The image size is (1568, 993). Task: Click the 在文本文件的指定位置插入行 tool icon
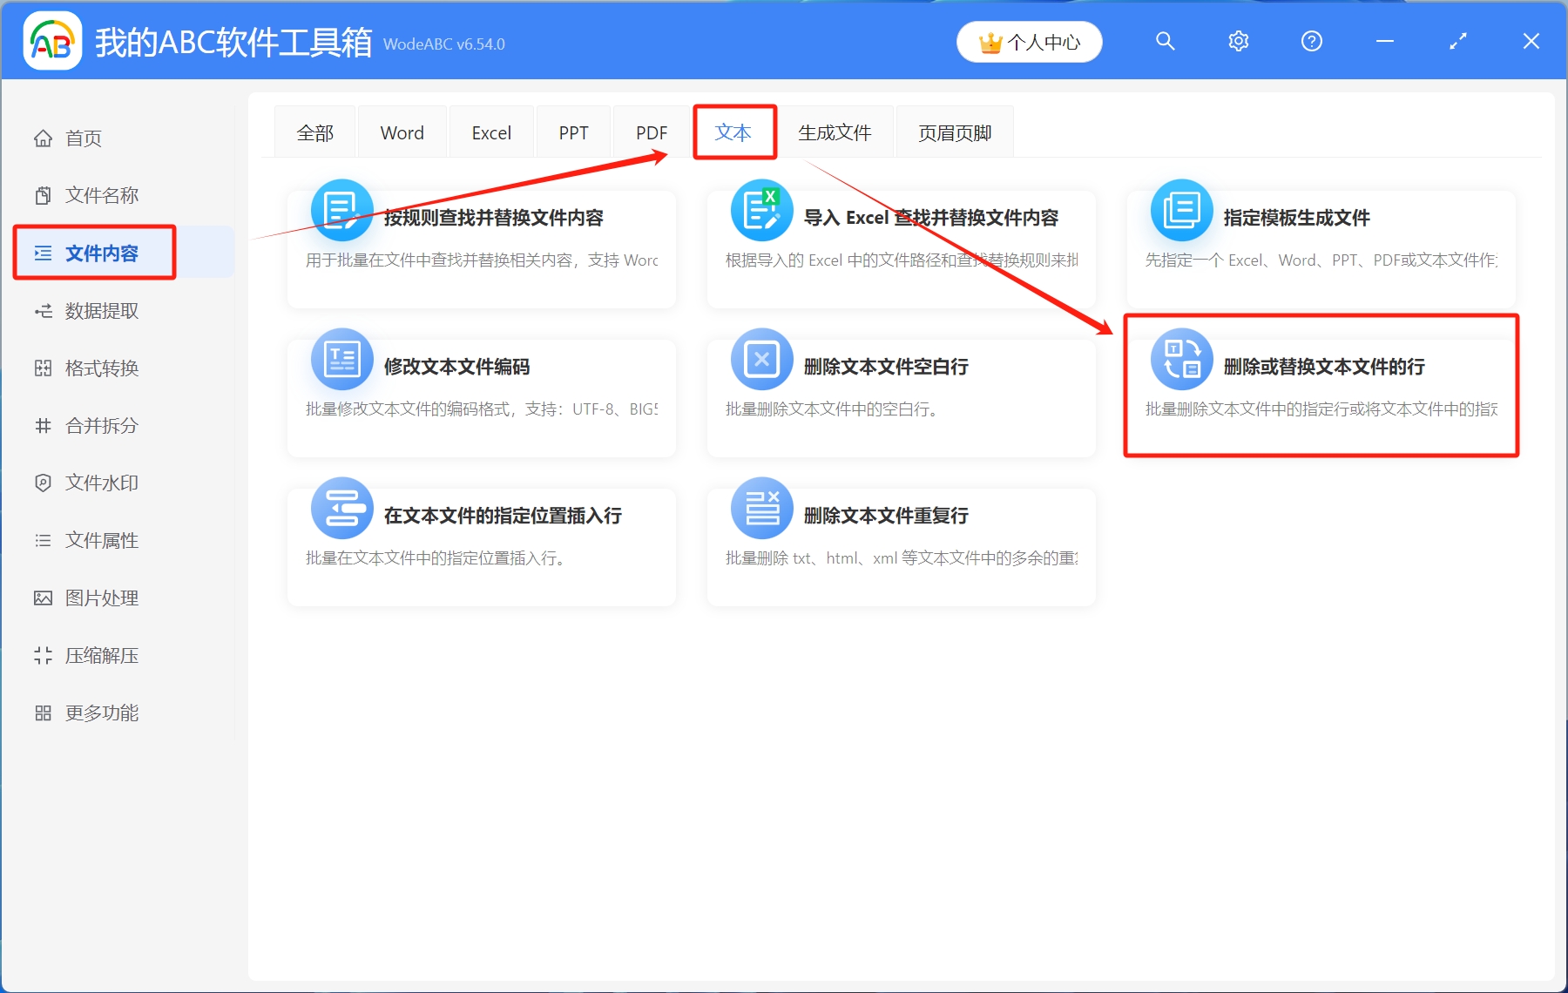341,508
